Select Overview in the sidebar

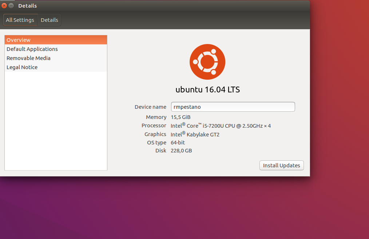click(56, 40)
